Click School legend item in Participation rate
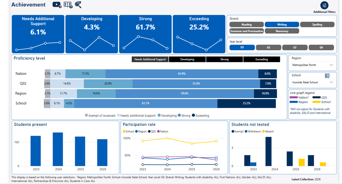This screenshot has height=184, width=342. click(128, 131)
